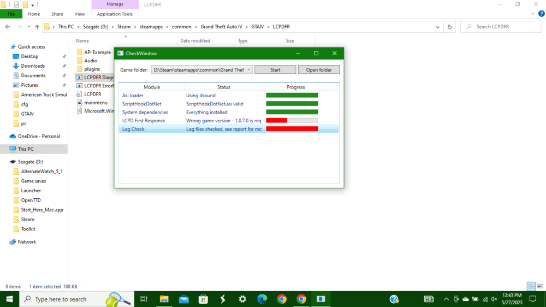Select the ScriptHookDotNet module row
Viewport: 546px width, 307px height.
point(228,104)
